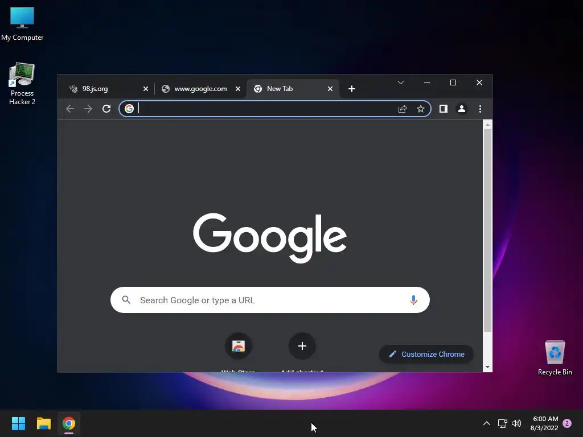Click the share this page icon
The width and height of the screenshot is (583, 437).
403,109
